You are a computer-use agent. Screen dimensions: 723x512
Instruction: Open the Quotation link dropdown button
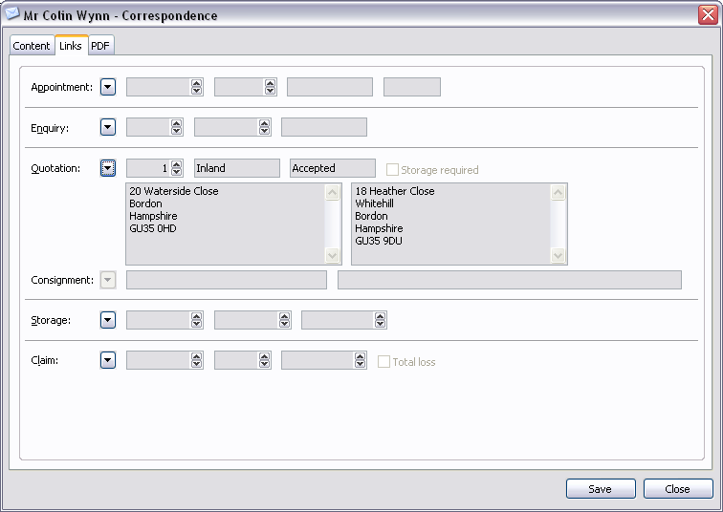(108, 168)
